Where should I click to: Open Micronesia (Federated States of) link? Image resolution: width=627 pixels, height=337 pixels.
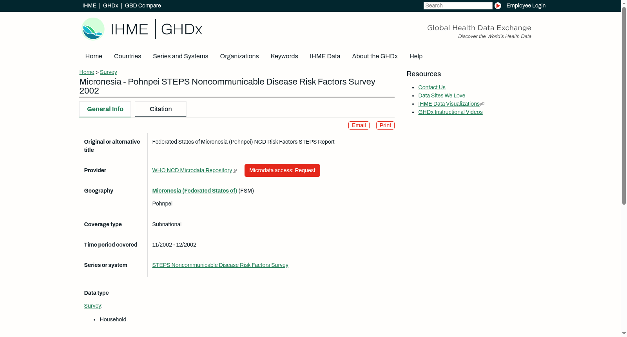click(x=195, y=191)
